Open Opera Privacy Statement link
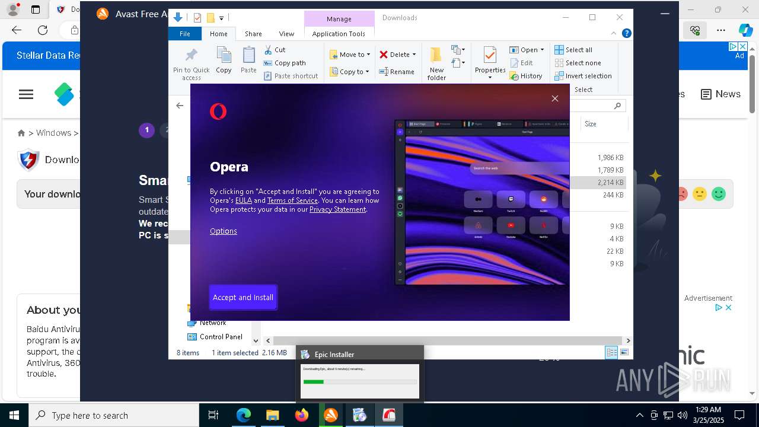Image resolution: width=759 pixels, height=427 pixels. pos(337,209)
